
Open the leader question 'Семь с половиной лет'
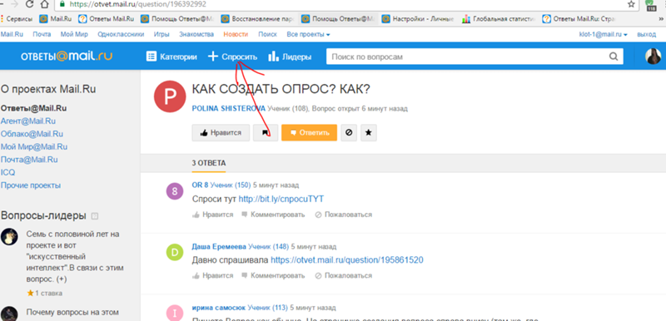point(75,256)
